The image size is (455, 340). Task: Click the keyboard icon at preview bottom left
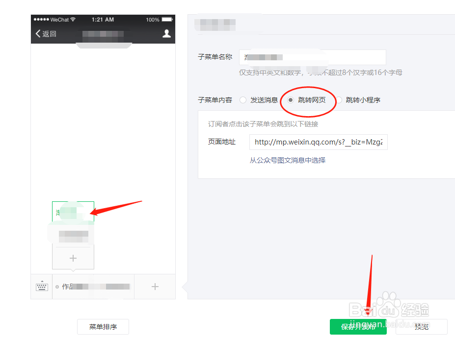pos(42,287)
